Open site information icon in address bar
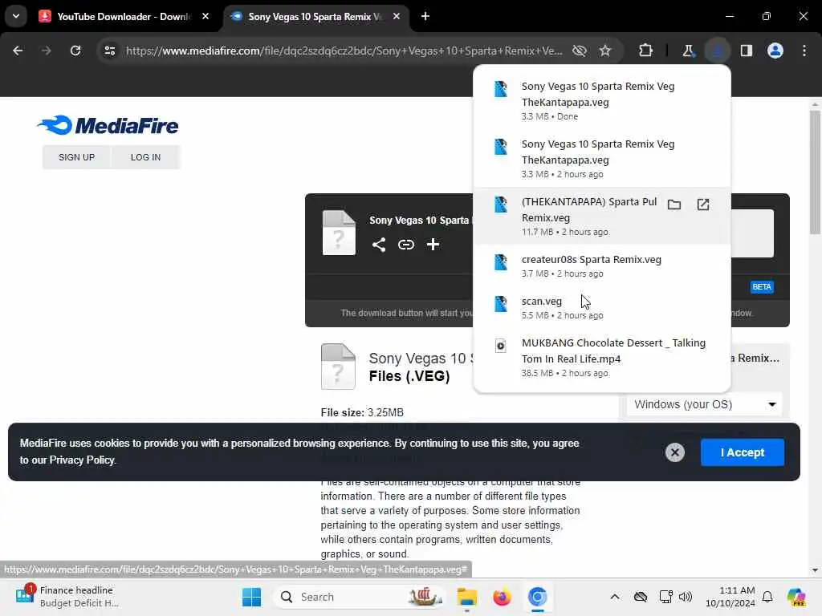 109,51
